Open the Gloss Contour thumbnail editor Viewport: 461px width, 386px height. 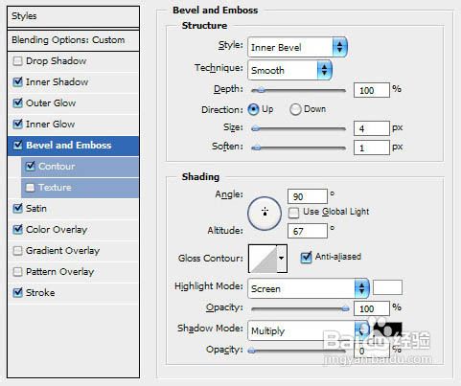point(263,259)
